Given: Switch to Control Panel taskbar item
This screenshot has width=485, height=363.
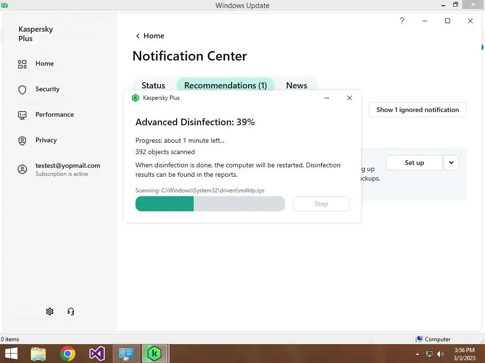Looking at the screenshot, I should click(x=126, y=354).
